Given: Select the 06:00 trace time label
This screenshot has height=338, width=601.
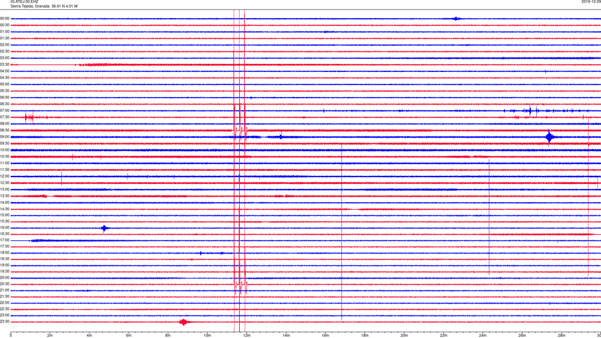Looking at the screenshot, I should (x=4, y=98).
